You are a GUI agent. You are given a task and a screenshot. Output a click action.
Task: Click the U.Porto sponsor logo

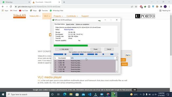[x=145, y=16]
